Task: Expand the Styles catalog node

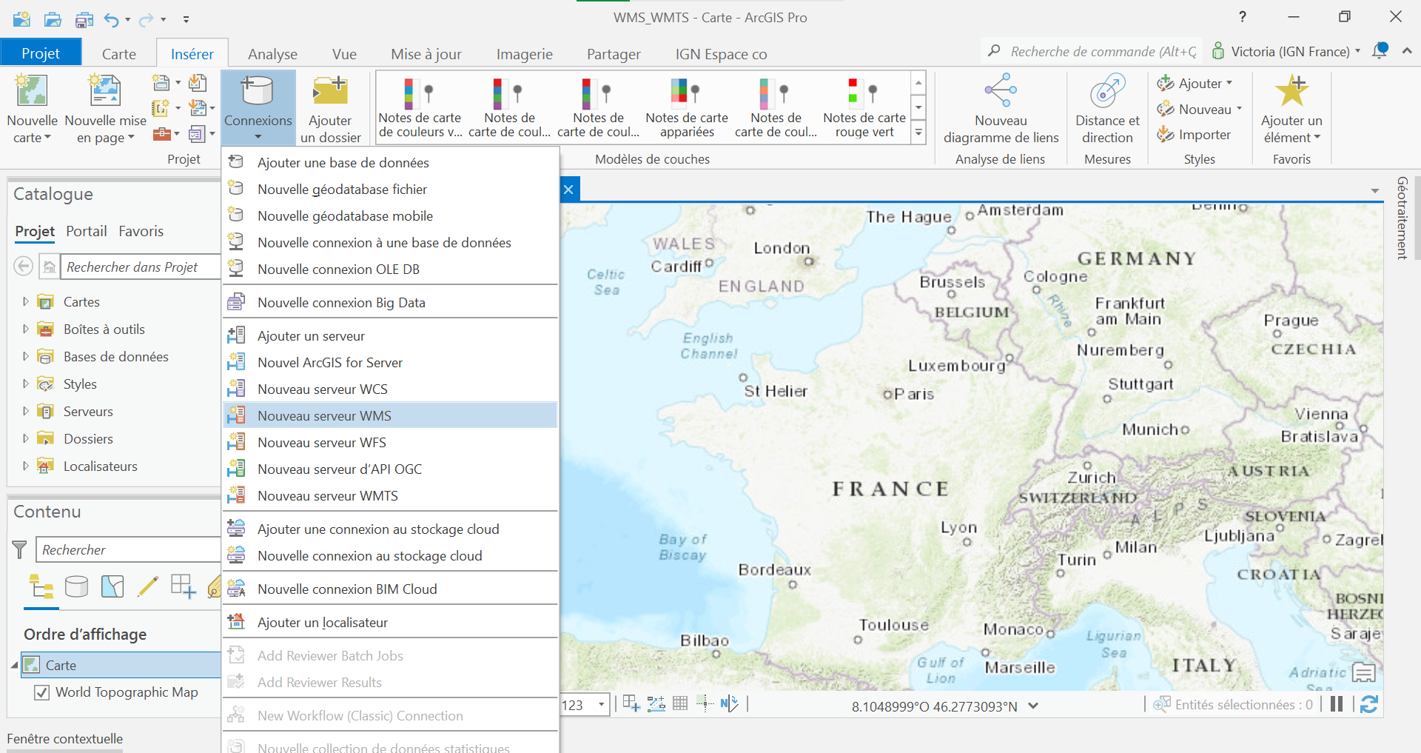Action: coord(25,384)
